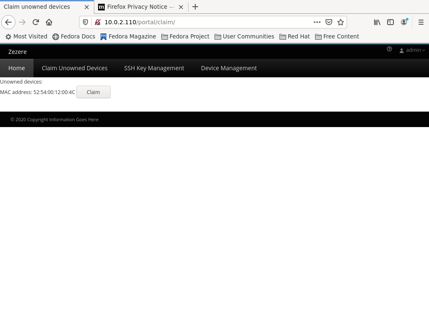
Task: Open the Firefox home page
Action: click(49, 22)
